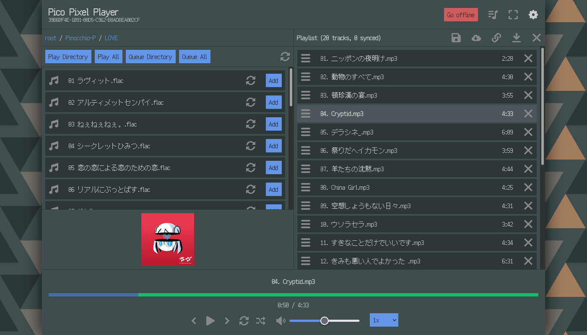
Task: Add 01 ラヴィット.flac to playlist
Action: pos(273,80)
